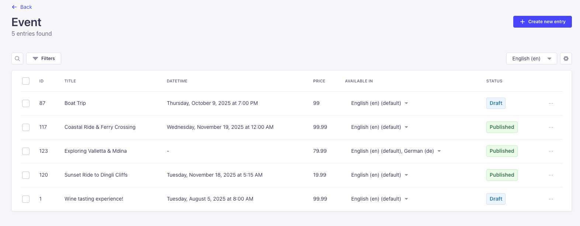The height and width of the screenshot is (226, 580).
Task: Tick the checkbox for entry 123
Action: [x=26, y=151]
